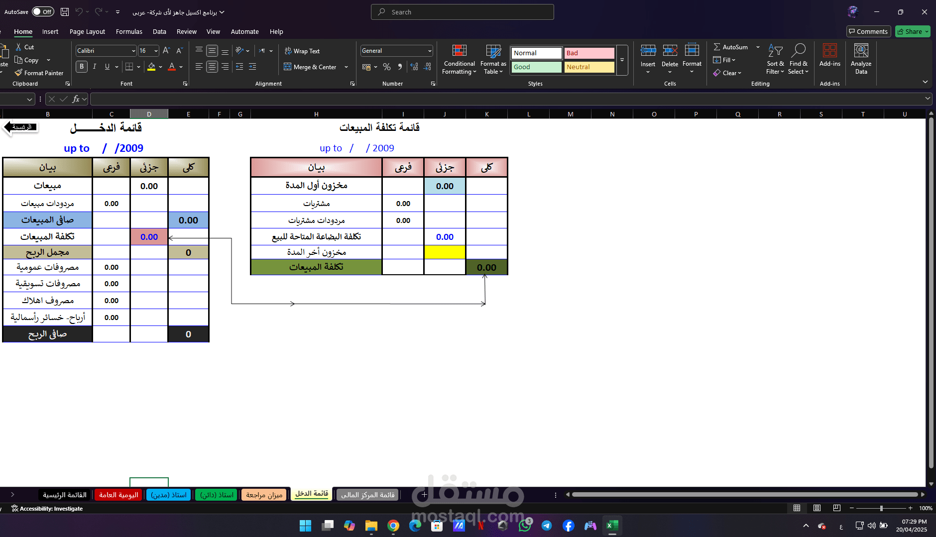The image size is (936, 537).
Task: Click the Format cells icon
Action: click(692, 51)
